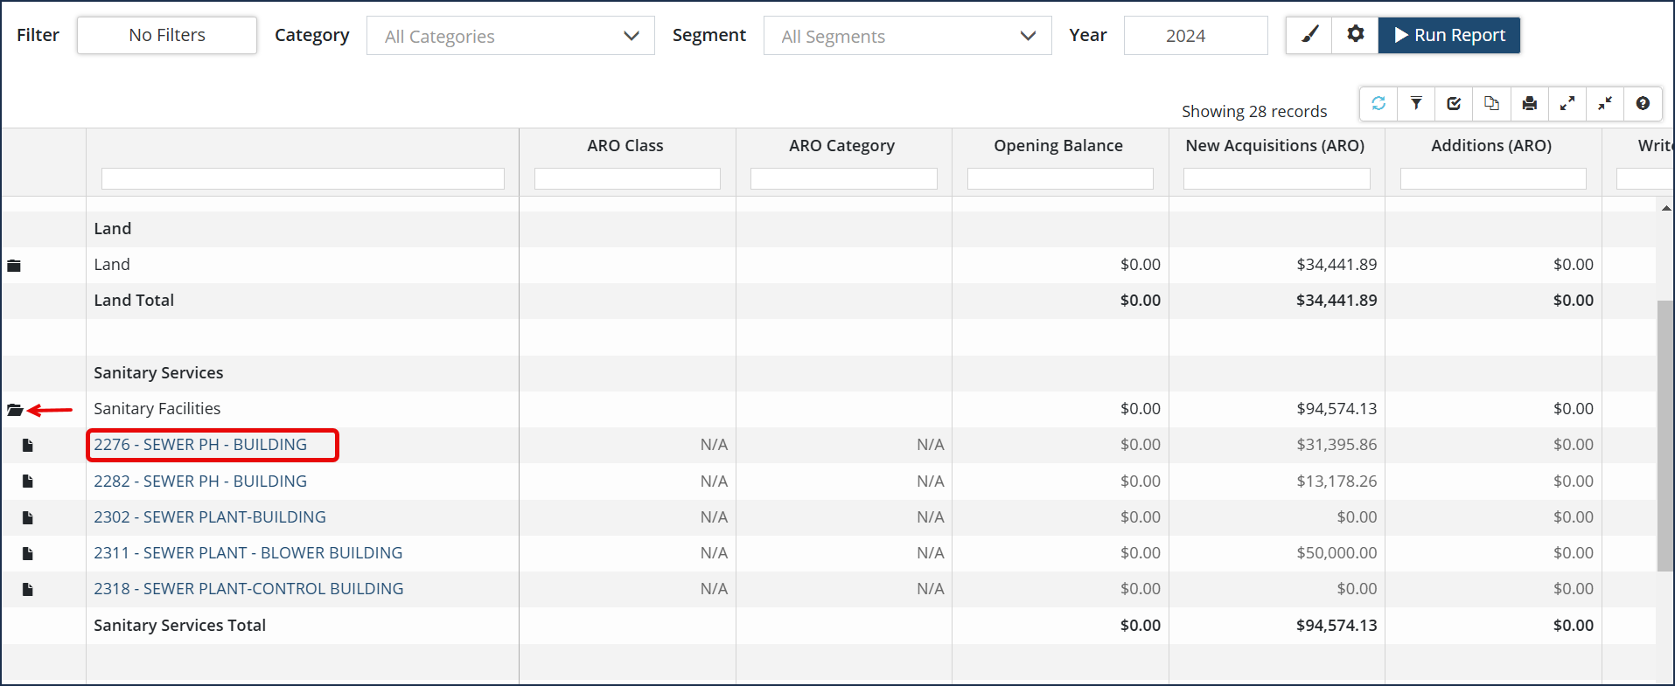Click the Year field showing 2024
Viewport: 1675px width, 686px height.
coord(1195,36)
